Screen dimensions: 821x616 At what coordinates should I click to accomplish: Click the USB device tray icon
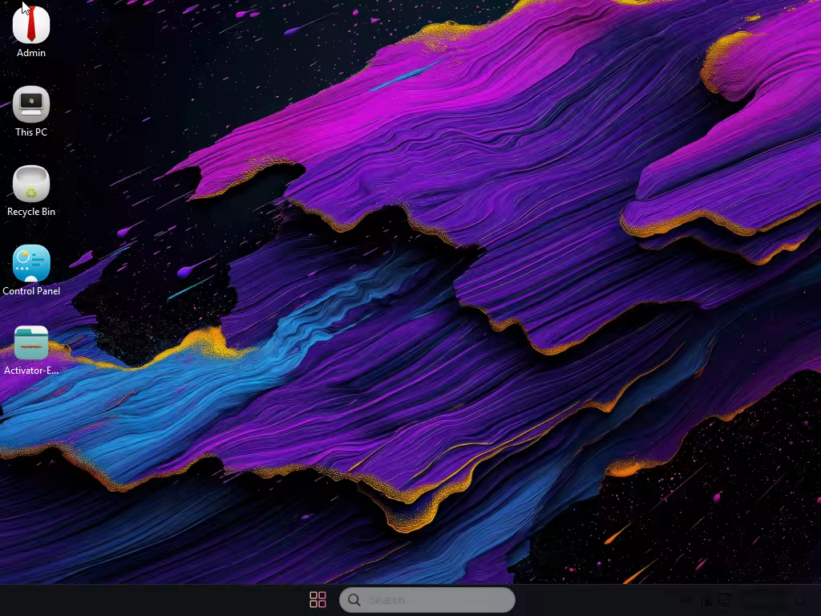pyautogui.click(x=706, y=600)
